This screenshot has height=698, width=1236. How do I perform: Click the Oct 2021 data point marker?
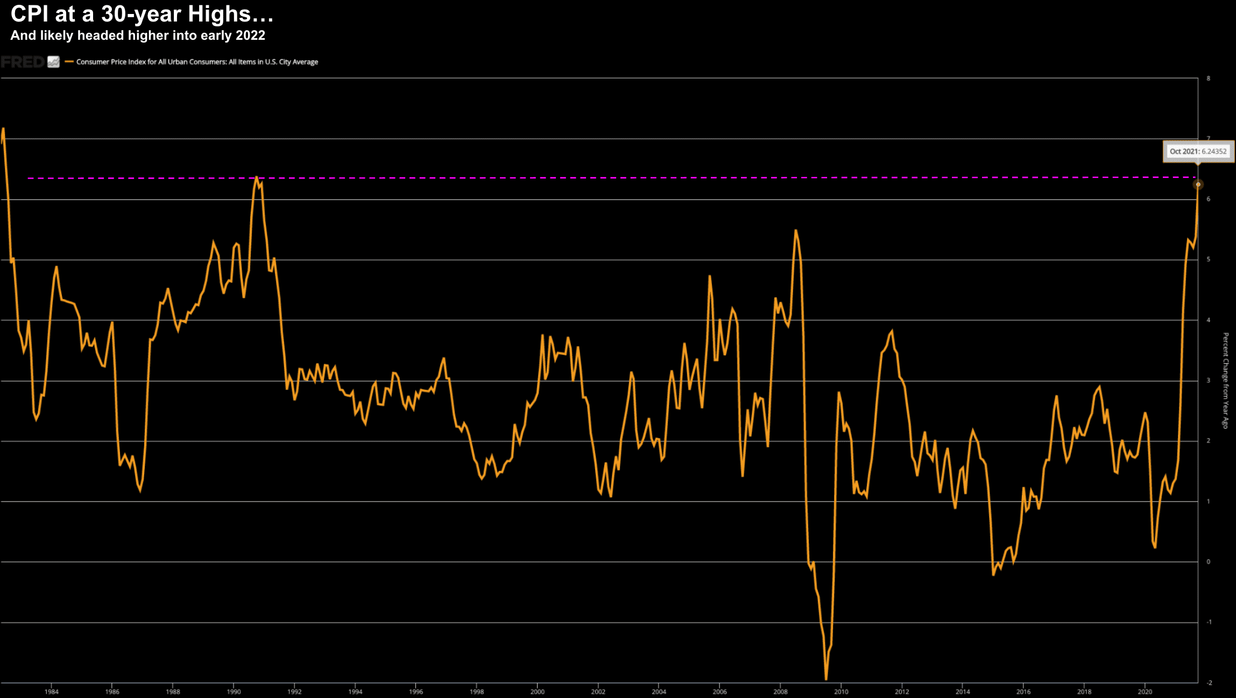point(1198,184)
